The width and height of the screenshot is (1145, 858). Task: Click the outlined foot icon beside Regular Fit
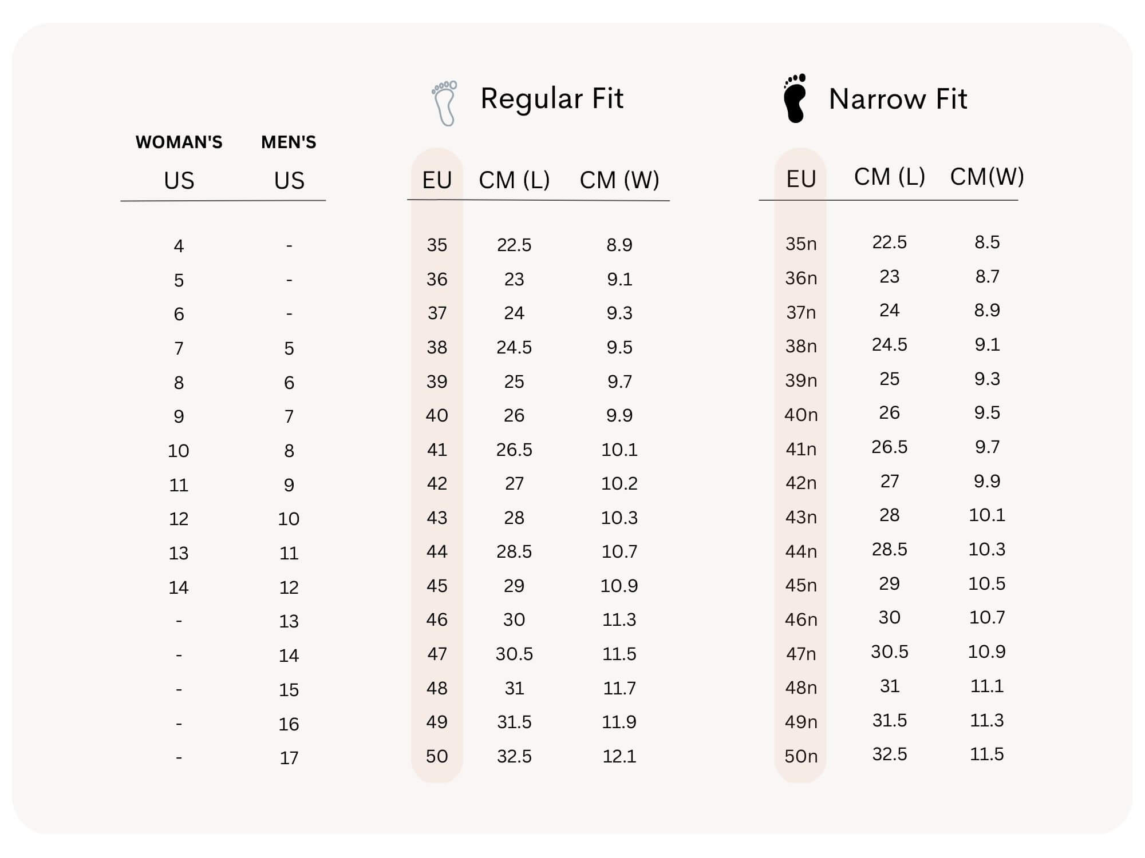[445, 103]
